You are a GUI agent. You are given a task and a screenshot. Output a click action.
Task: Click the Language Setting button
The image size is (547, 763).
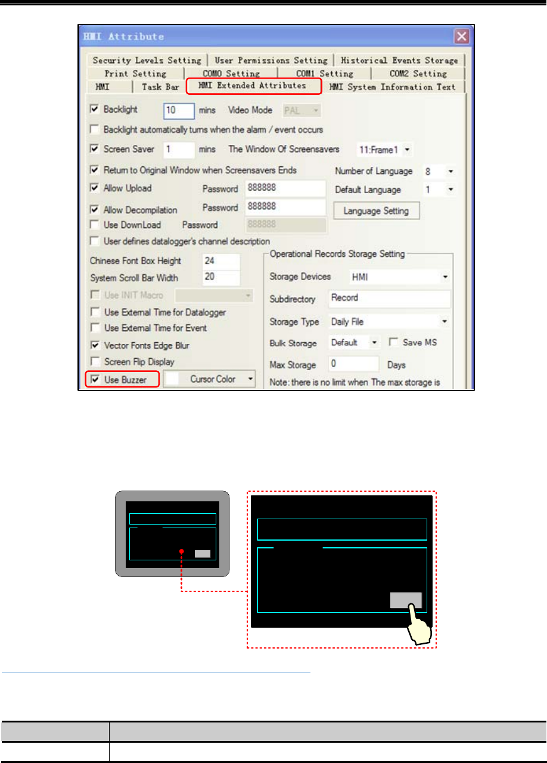pos(376,211)
